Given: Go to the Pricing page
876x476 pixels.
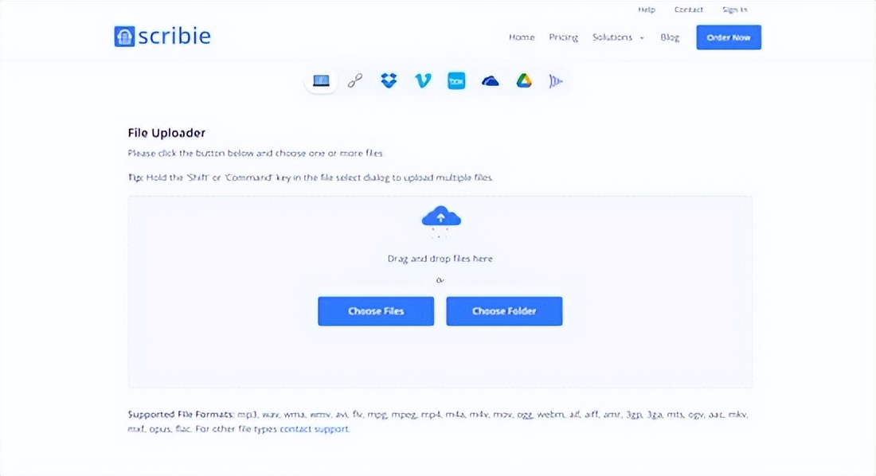Looking at the screenshot, I should point(563,37).
